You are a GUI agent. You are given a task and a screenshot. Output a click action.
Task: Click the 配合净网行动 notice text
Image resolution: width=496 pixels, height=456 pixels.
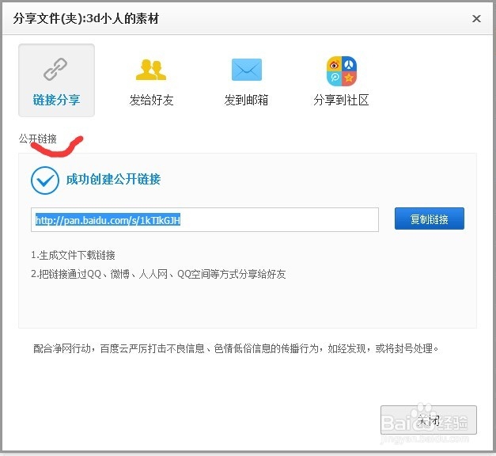point(236,348)
